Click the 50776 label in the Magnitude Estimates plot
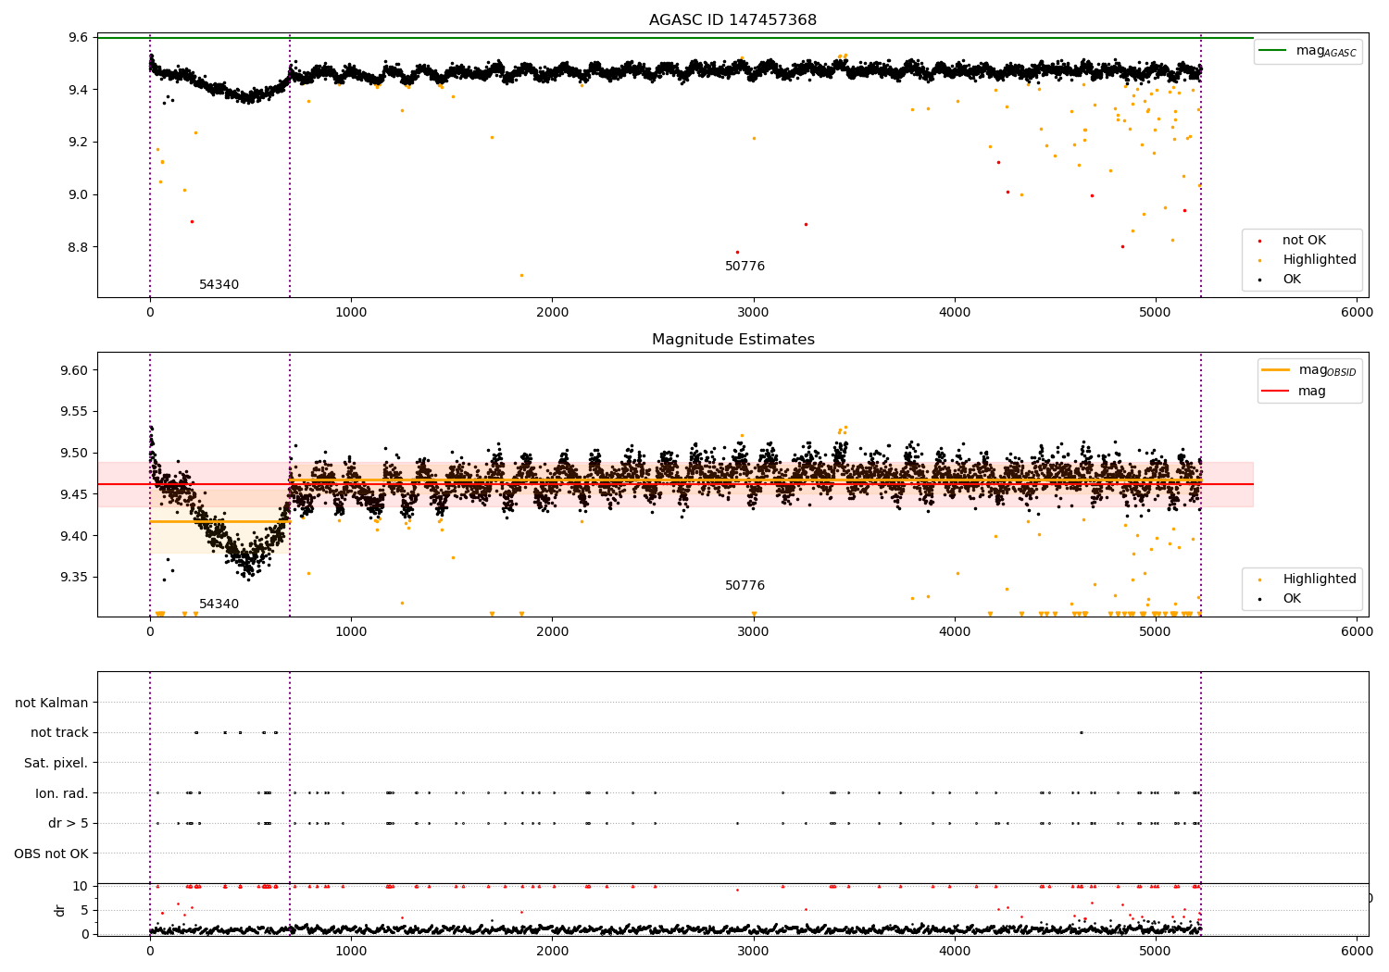 tap(745, 586)
